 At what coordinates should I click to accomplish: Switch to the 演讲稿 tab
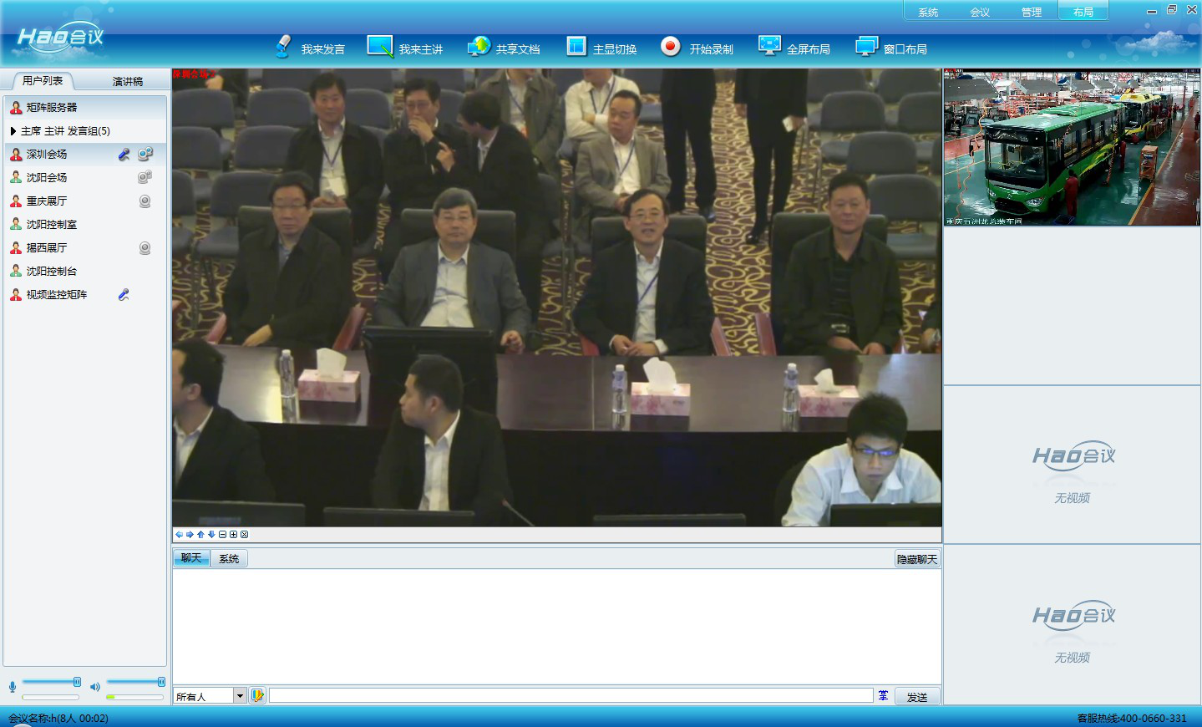click(127, 81)
